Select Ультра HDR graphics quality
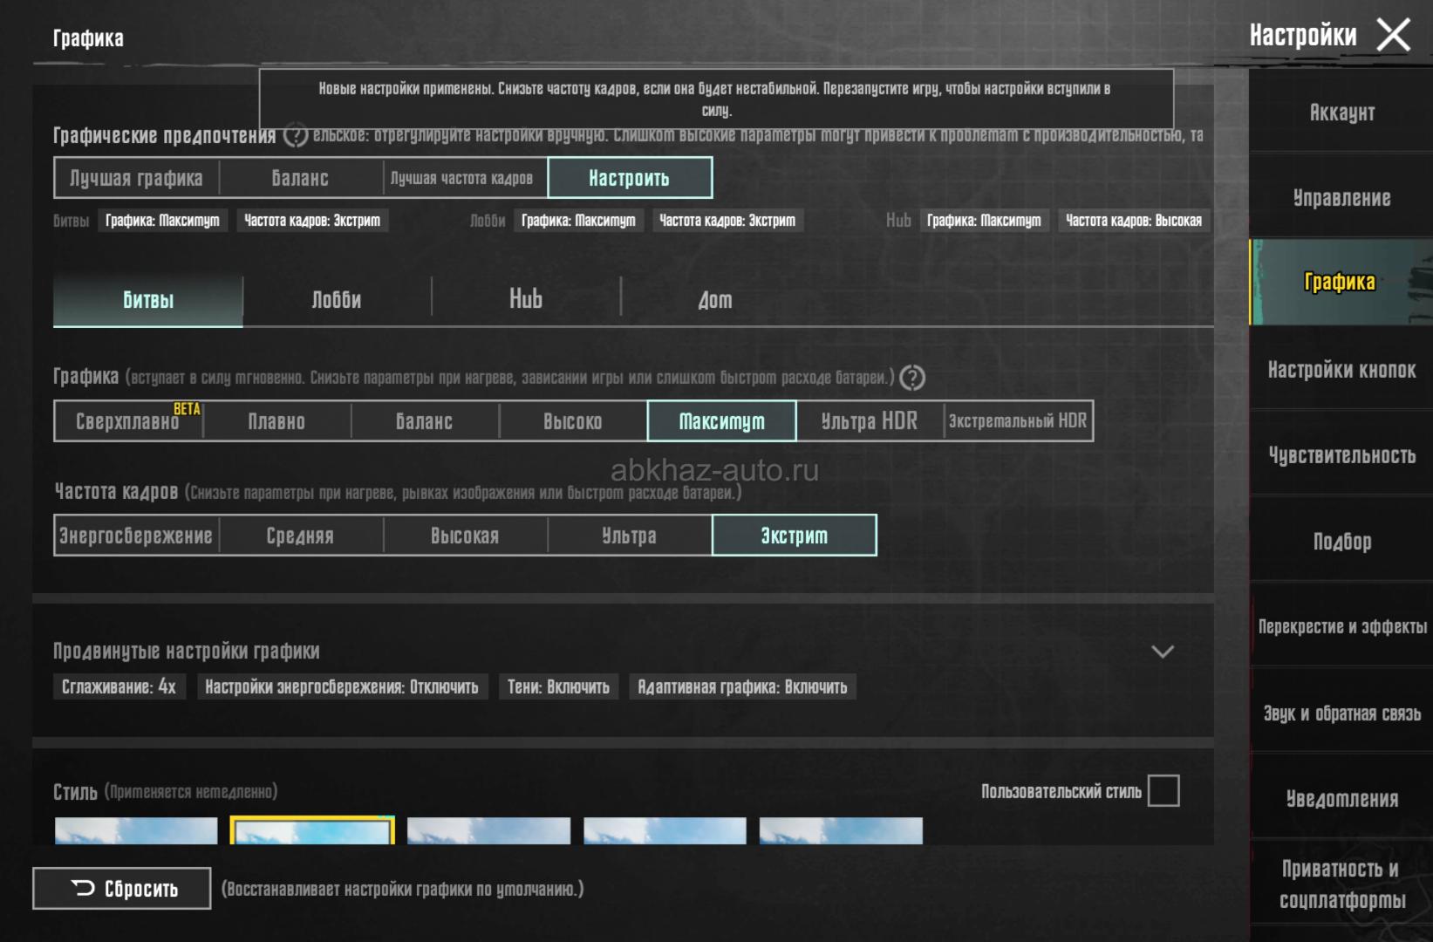Viewport: 1433px width, 942px height. (x=869, y=421)
